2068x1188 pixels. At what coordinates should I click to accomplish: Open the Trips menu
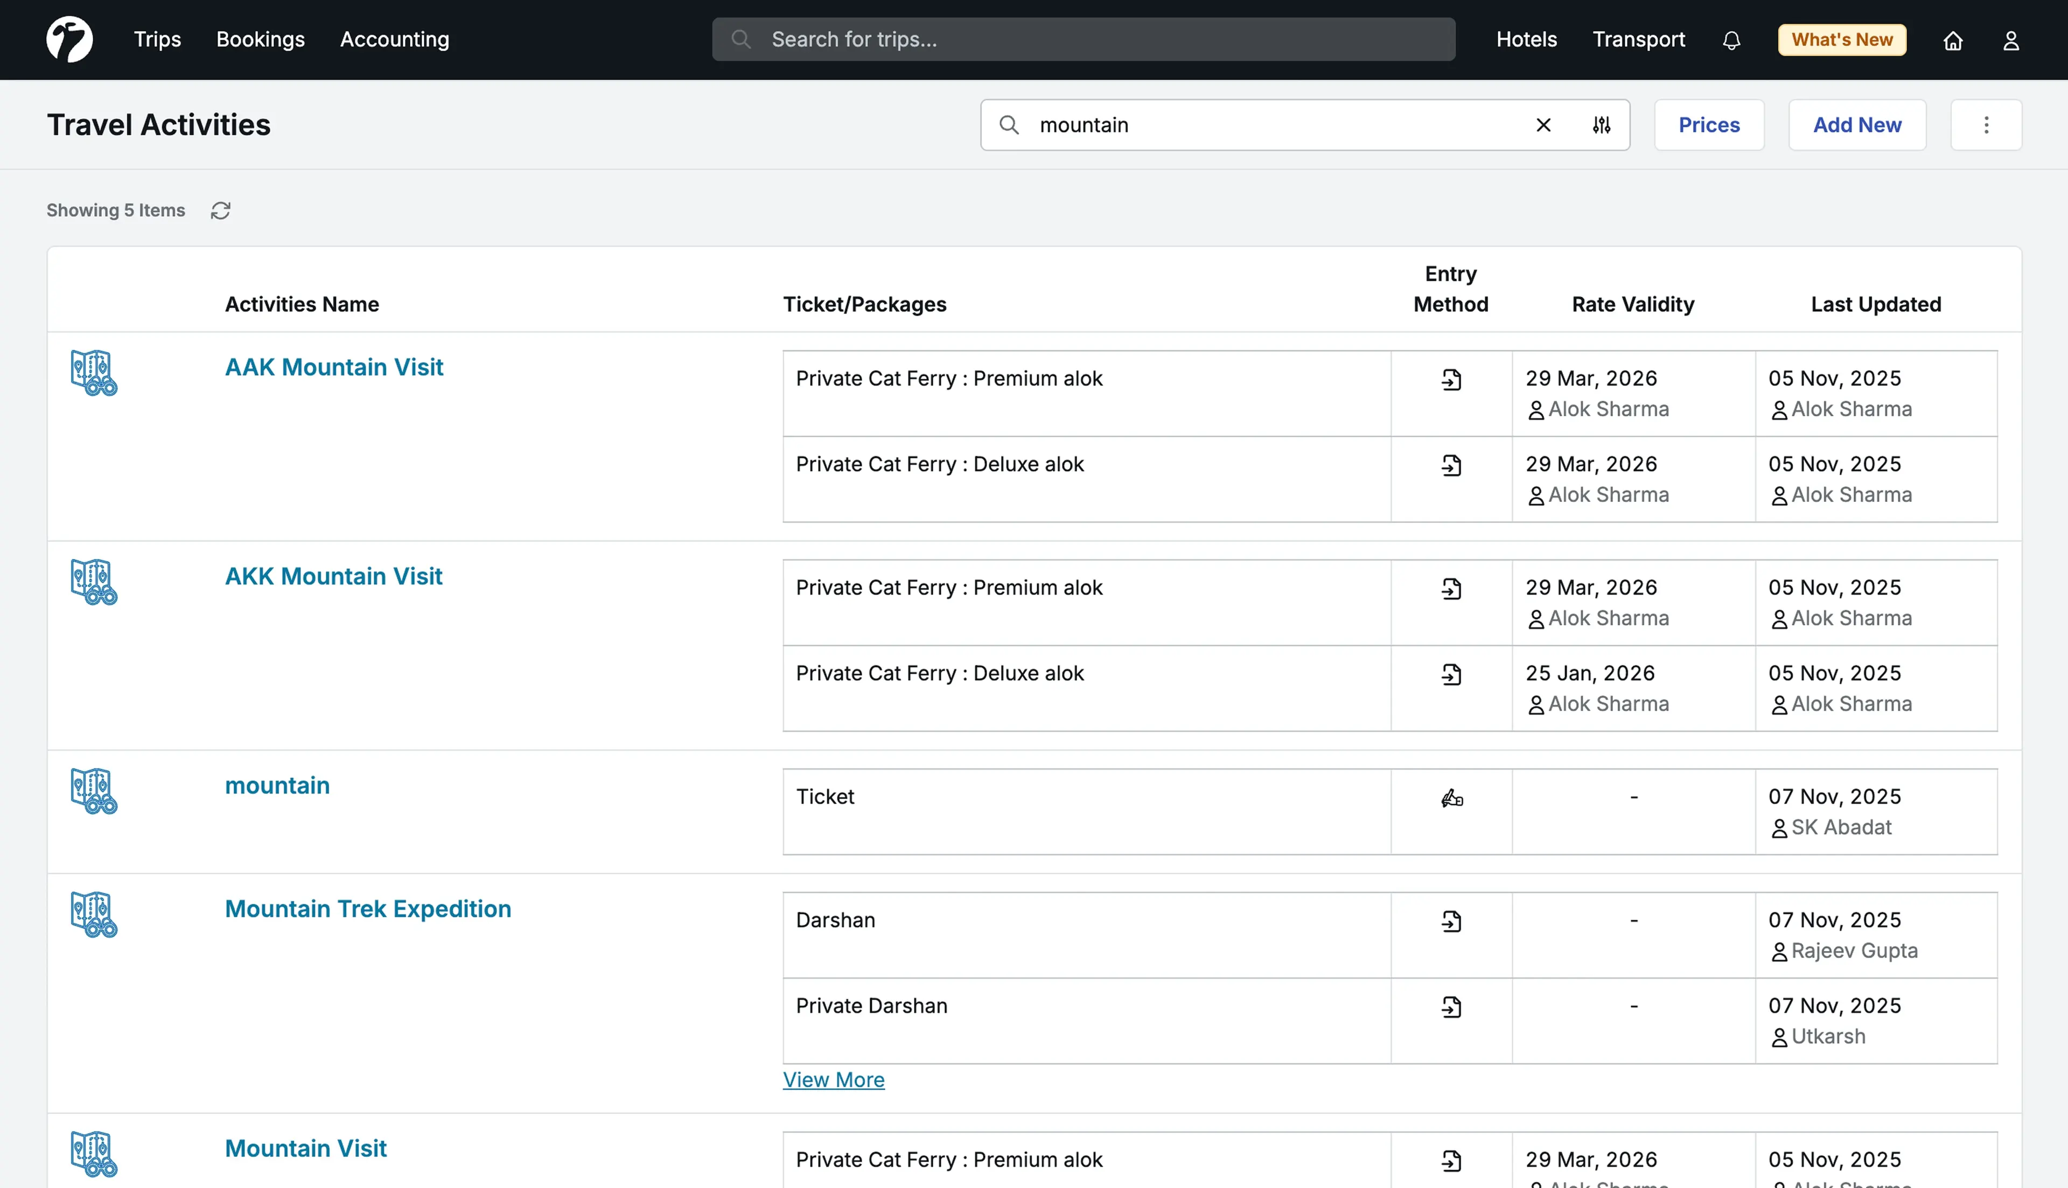157,39
